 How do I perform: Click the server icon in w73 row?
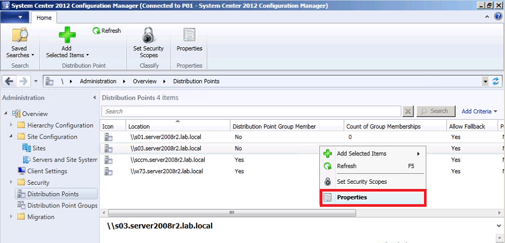point(108,171)
